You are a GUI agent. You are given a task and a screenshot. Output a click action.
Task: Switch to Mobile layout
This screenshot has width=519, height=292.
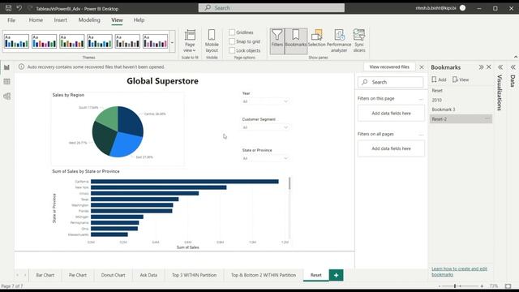point(212,41)
